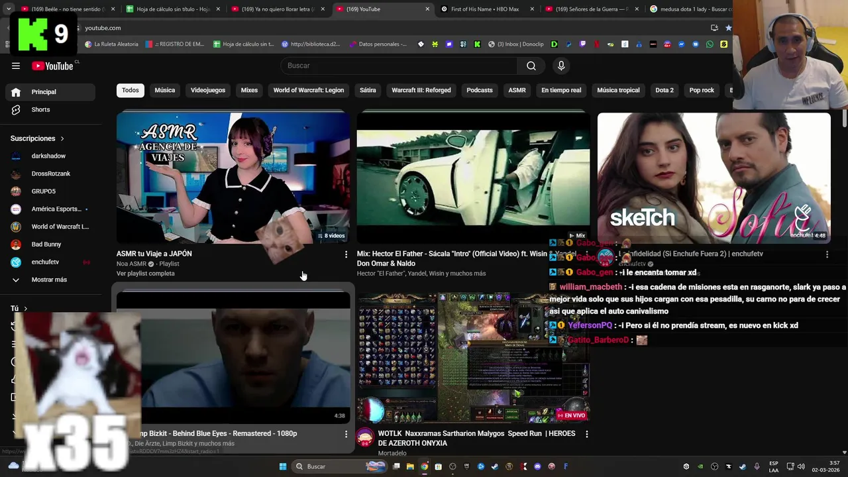Select the Música filter chip
Viewport: 848px width, 477px height.
pyautogui.click(x=165, y=90)
